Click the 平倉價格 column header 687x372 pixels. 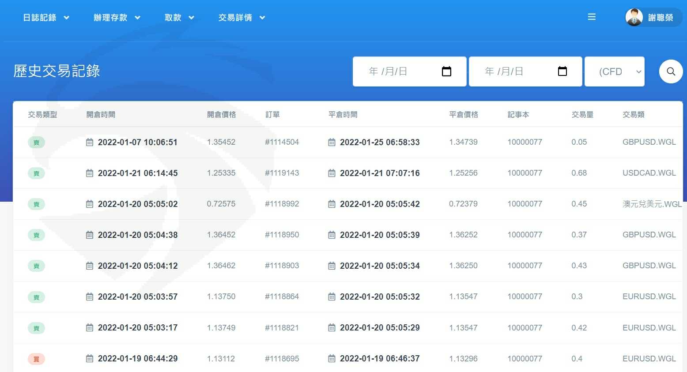click(x=463, y=115)
